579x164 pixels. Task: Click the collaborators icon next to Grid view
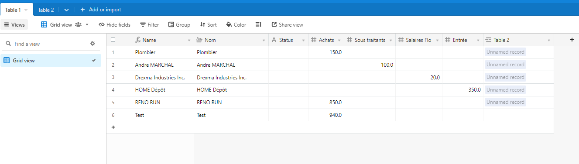(78, 25)
